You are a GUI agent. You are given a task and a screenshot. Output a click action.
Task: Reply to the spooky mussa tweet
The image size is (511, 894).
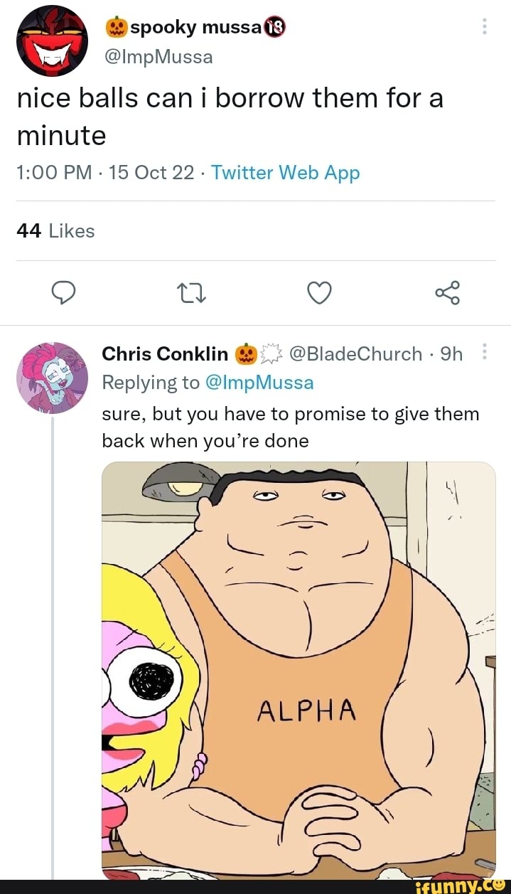point(63,292)
